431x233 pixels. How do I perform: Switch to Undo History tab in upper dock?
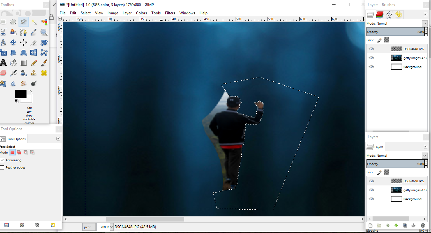[398, 14]
